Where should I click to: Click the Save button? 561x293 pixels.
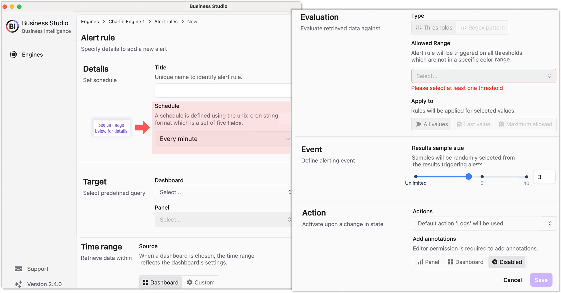(541, 280)
